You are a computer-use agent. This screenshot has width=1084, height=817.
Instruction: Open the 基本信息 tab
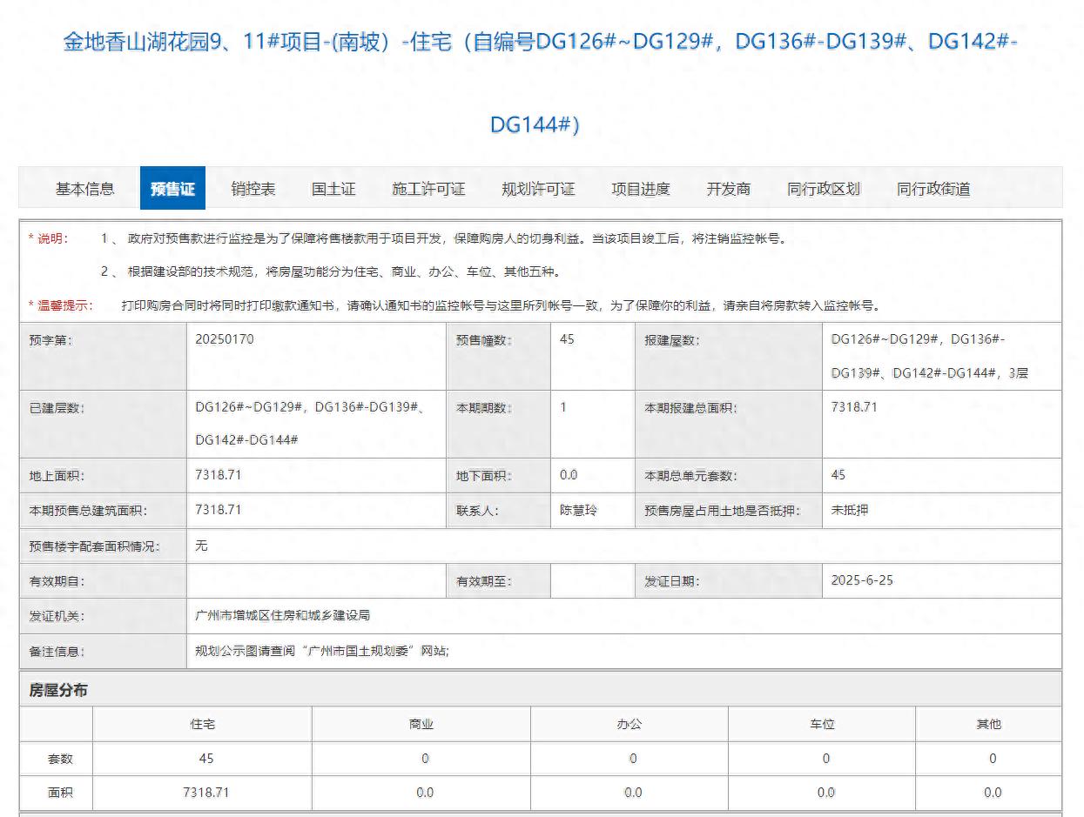point(84,189)
